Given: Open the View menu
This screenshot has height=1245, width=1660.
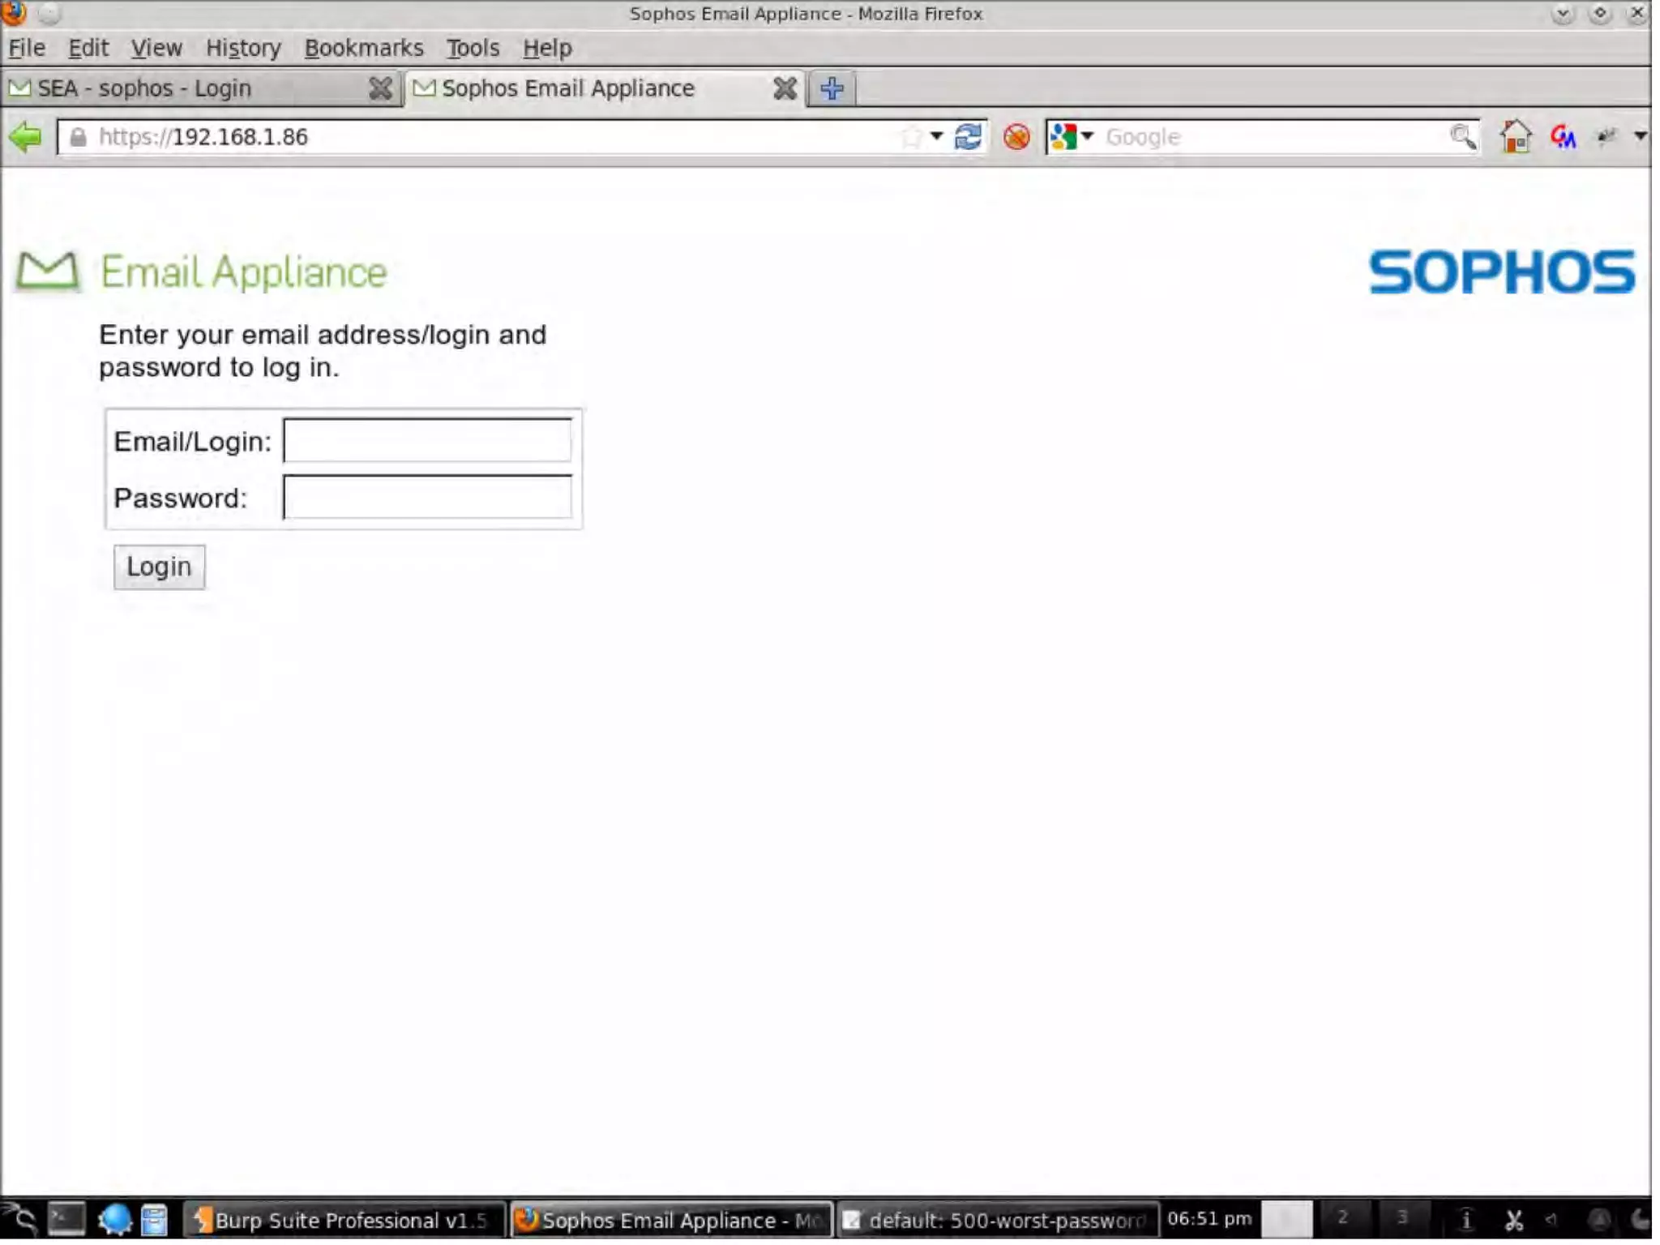Looking at the screenshot, I should tap(156, 48).
